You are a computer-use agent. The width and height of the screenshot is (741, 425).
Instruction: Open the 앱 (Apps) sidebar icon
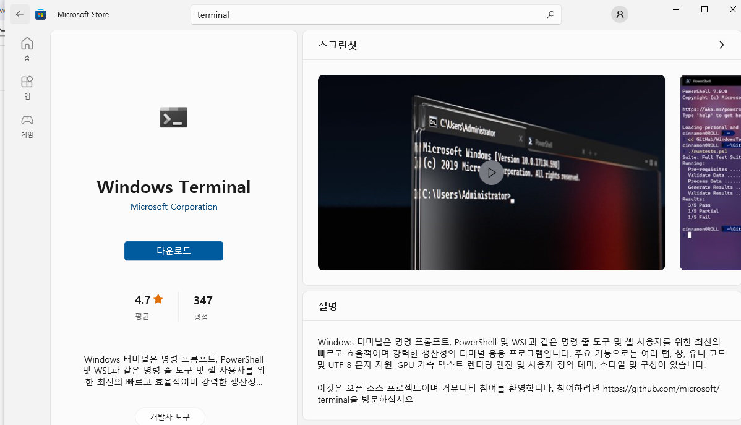[27, 87]
